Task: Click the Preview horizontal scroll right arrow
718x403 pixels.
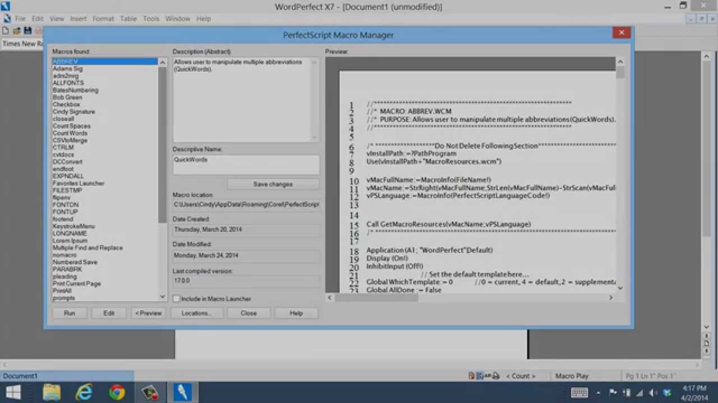Action: (x=611, y=298)
